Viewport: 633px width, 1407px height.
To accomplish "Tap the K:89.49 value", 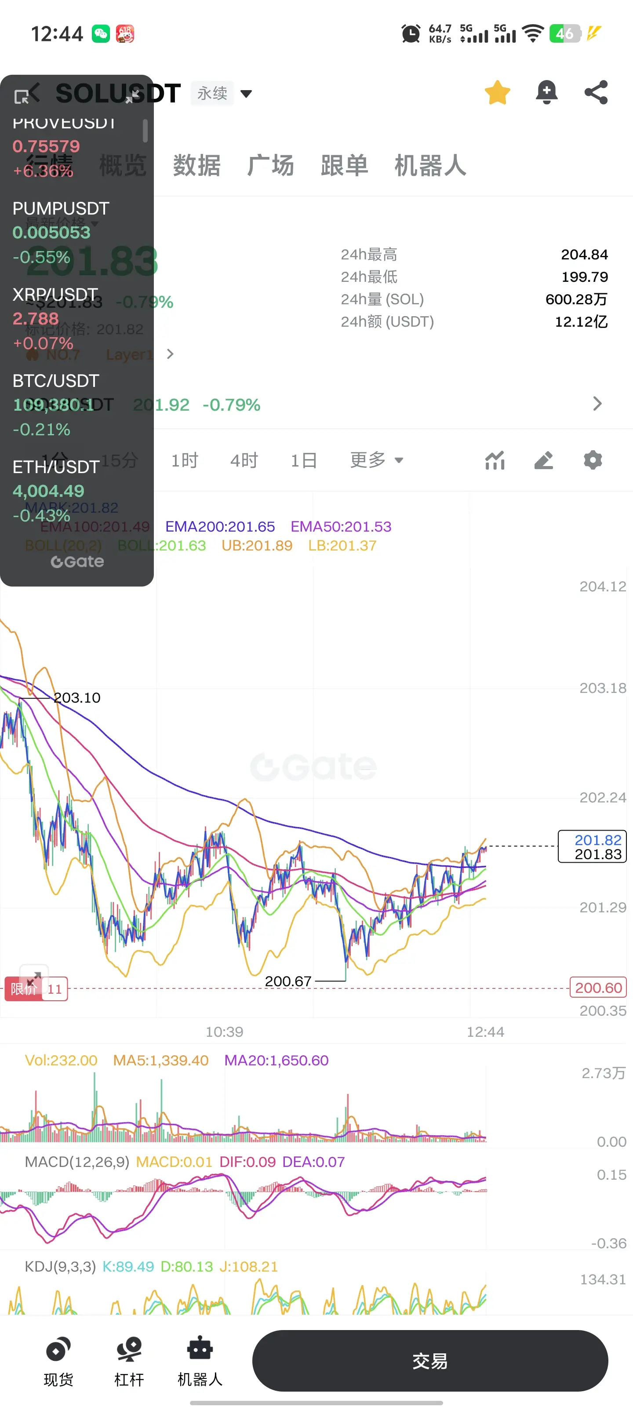I will pyautogui.click(x=128, y=1267).
